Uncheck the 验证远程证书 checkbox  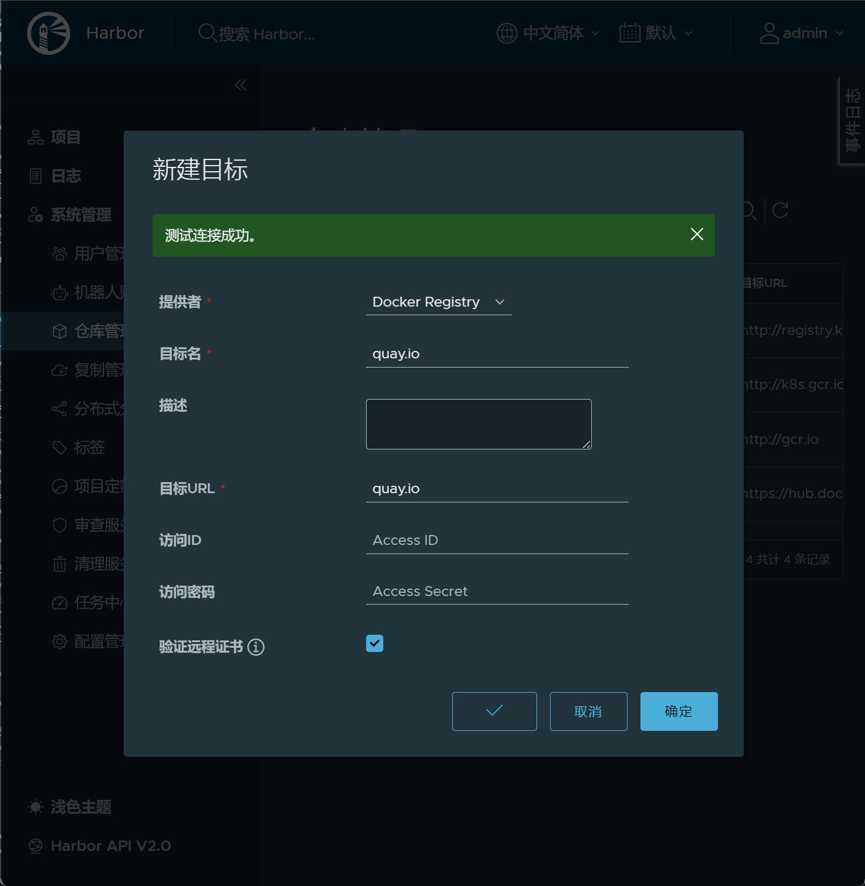point(375,643)
